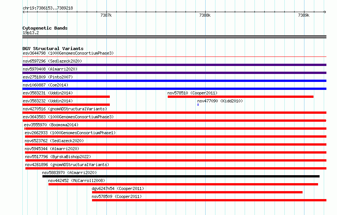Open nsv4270516 gnomAD variant label
This screenshot has width=337, height=215.
coord(65,109)
